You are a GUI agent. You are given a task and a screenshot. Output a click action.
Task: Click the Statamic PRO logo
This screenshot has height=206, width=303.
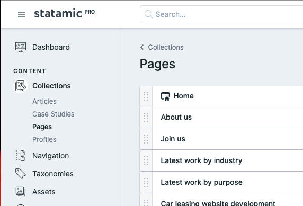coord(64,13)
